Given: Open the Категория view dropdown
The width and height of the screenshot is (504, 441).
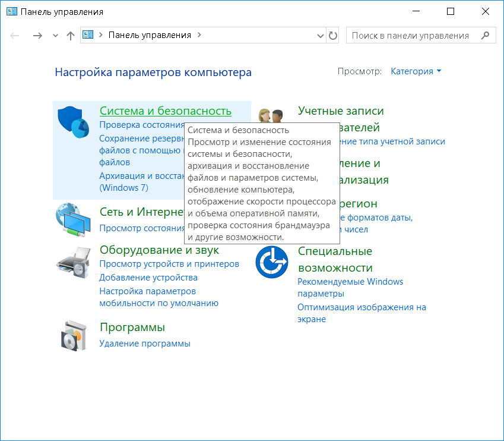Looking at the screenshot, I should pos(416,71).
